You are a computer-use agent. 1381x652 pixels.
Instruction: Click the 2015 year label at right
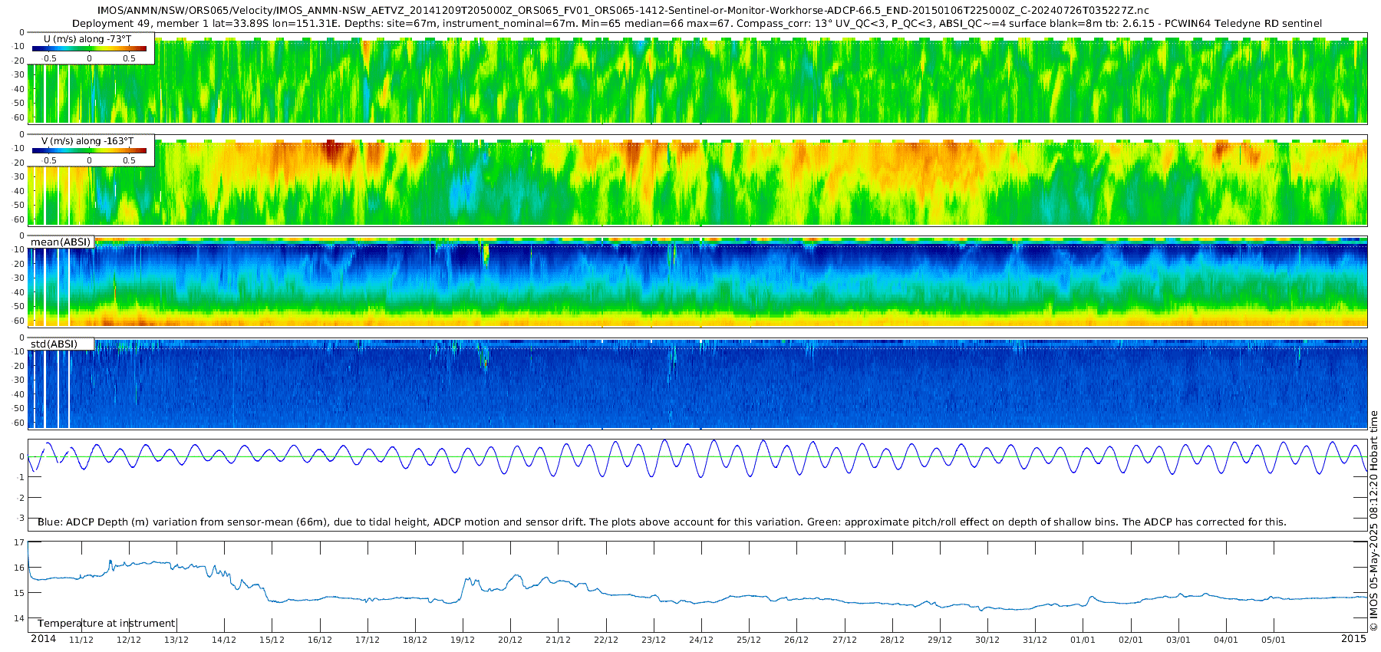1353,638
